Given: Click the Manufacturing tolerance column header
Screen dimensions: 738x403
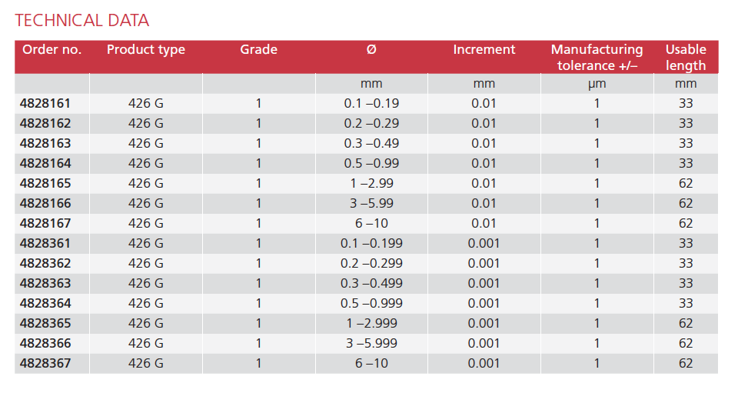Looking at the screenshot, I should pyautogui.click(x=597, y=58).
